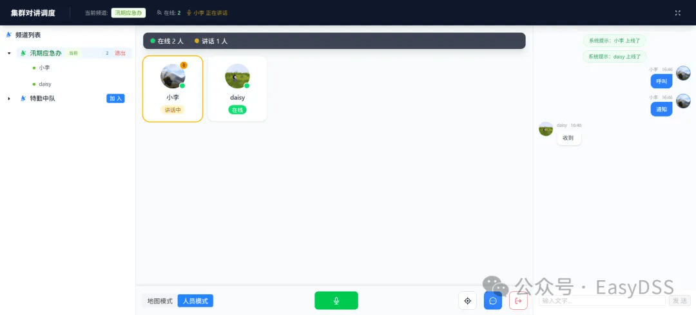The width and height of the screenshot is (696, 315).
Task: Open daisy's member card avatar
Action: pos(237,76)
